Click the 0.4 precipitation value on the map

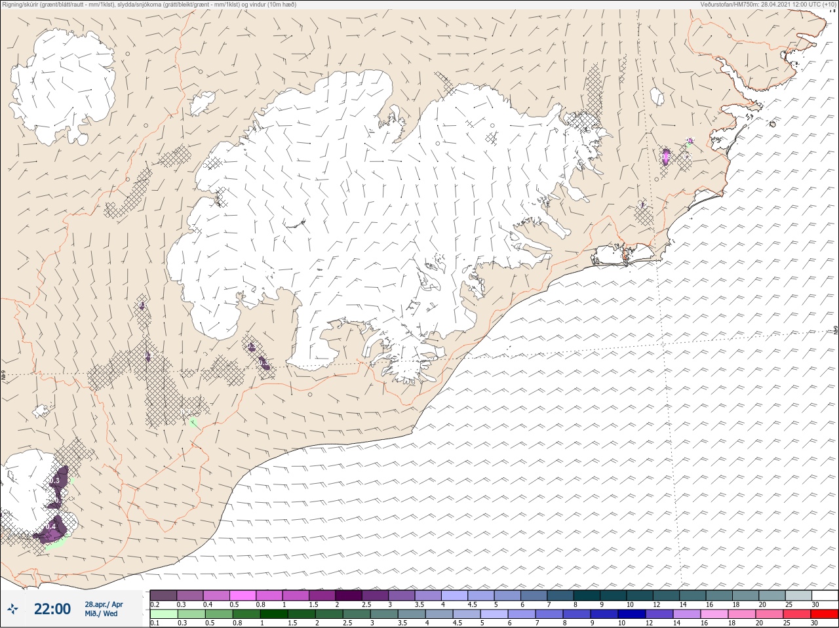50,527
